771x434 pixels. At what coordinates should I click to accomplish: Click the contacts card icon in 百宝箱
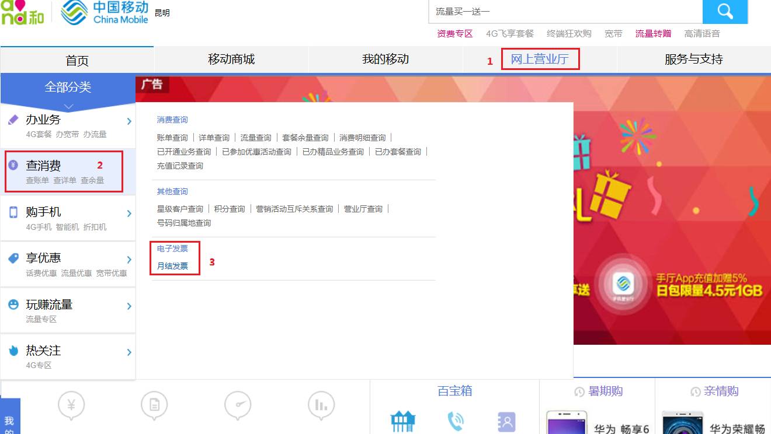click(x=506, y=421)
